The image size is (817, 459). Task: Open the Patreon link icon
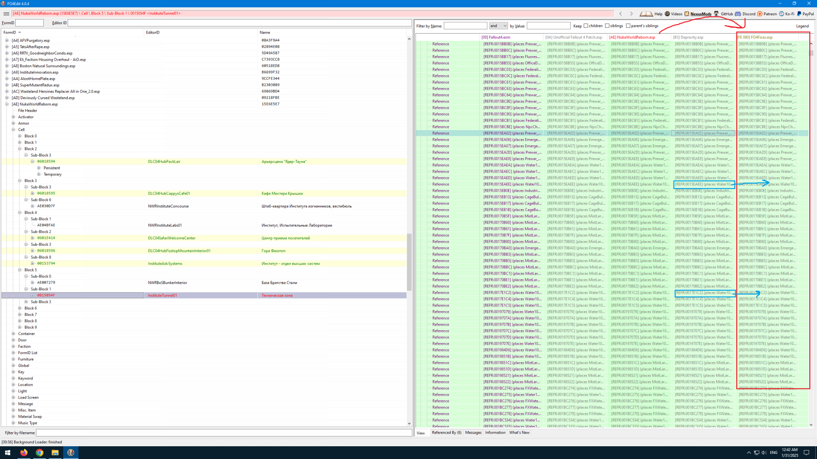760,14
